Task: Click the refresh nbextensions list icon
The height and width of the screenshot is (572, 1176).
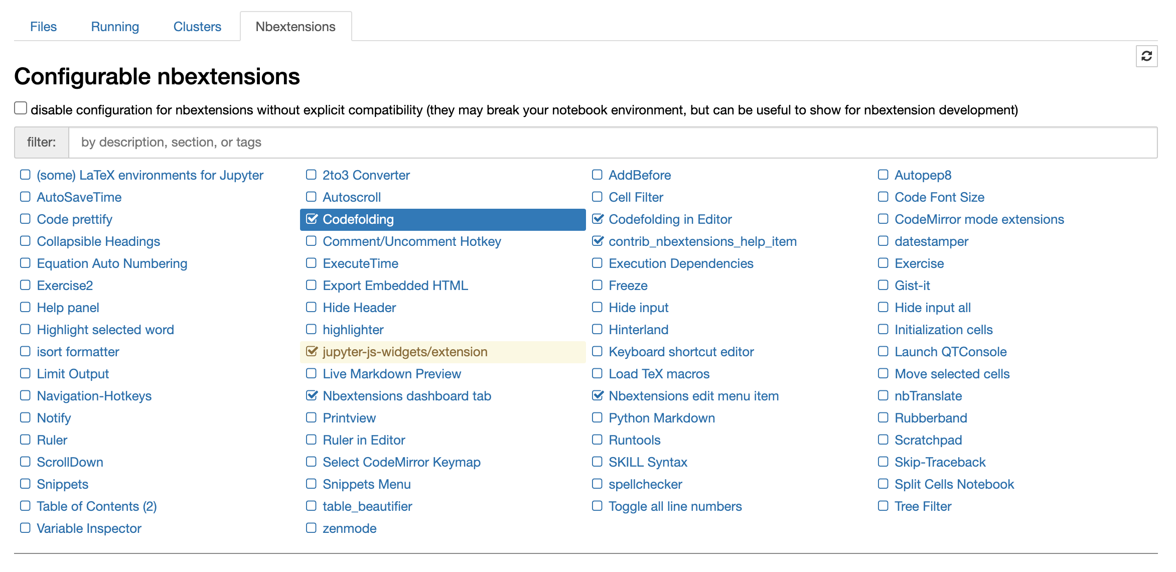Action: [1146, 56]
